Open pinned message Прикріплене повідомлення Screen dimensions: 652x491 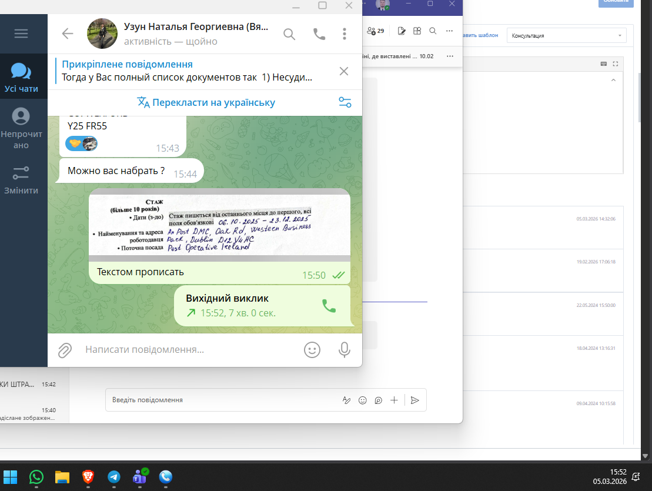pyautogui.click(x=187, y=71)
